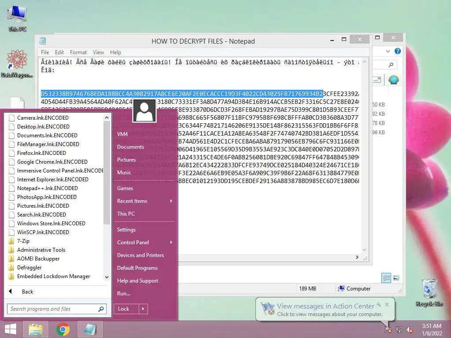
Task: Open Devices and Printers
Action: (x=140, y=255)
